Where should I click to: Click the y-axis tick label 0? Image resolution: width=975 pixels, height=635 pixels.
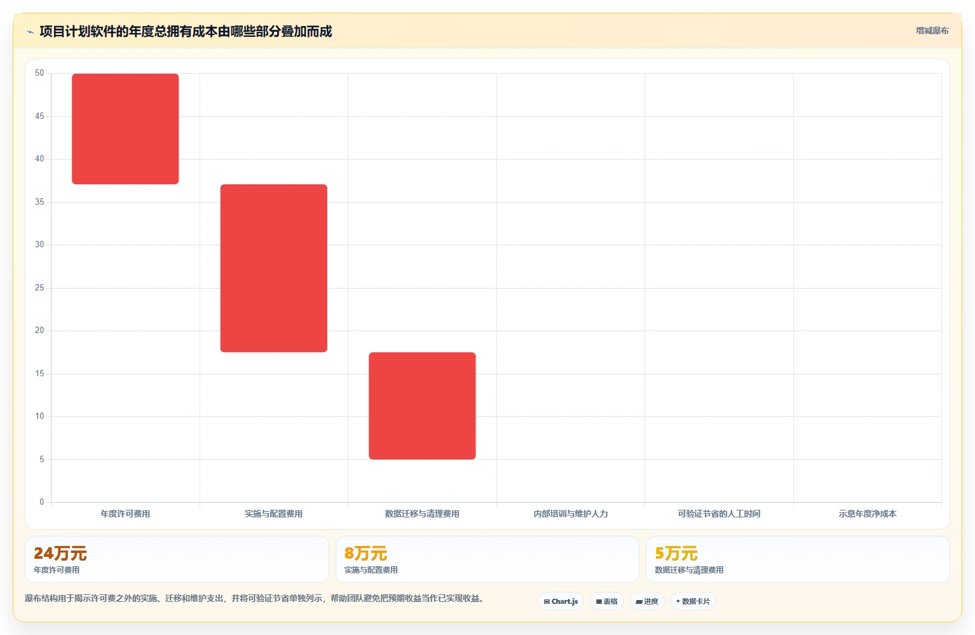coord(42,502)
